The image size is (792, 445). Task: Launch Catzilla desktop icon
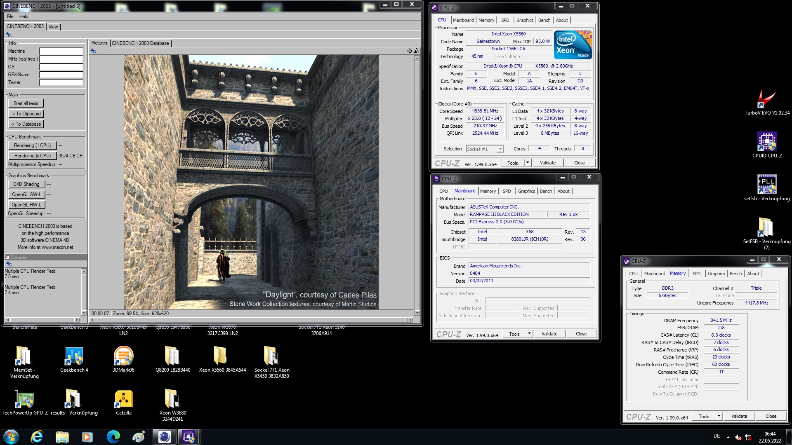123,402
